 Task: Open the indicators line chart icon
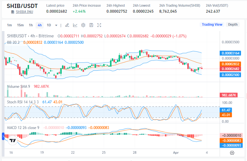point(75,25)
